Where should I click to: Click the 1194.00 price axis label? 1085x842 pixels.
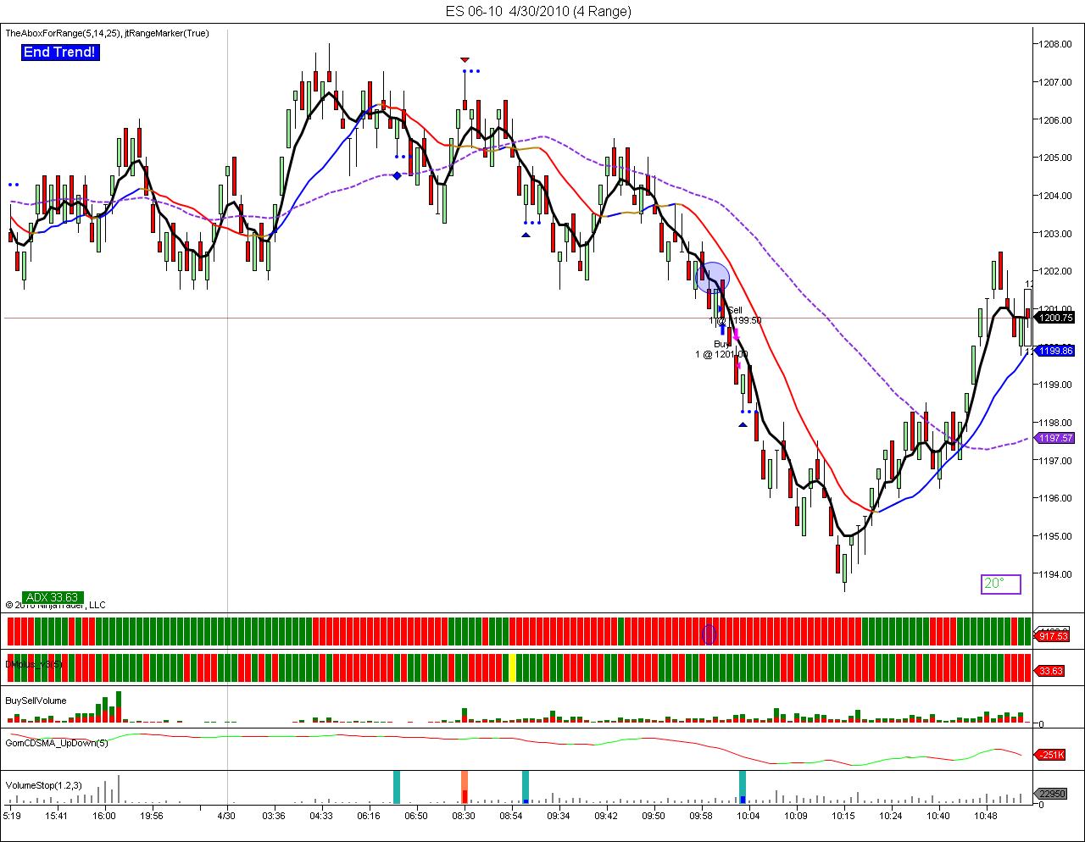pyautogui.click(x=1057, y=574)
